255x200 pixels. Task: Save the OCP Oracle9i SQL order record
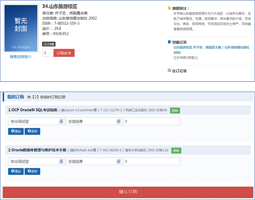(x=33, y=131)
